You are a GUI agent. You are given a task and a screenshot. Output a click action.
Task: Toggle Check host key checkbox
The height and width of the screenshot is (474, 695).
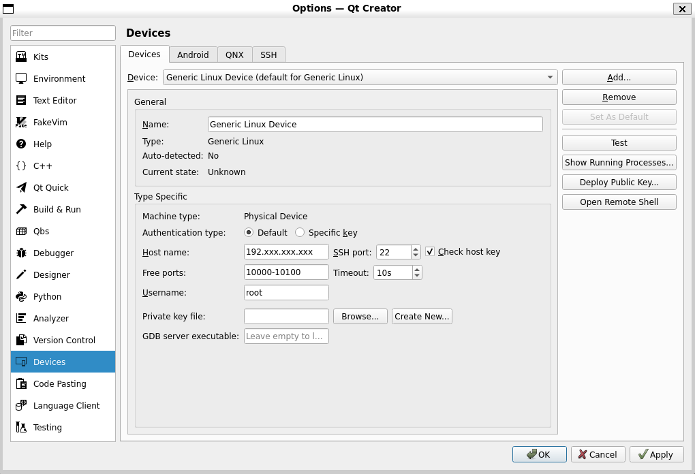click(x=429, y=251)
